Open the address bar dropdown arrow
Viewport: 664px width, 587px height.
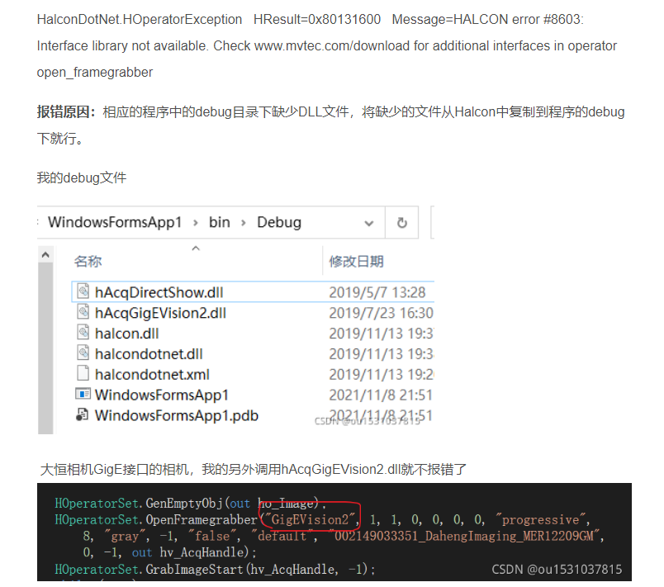[369, 221]
